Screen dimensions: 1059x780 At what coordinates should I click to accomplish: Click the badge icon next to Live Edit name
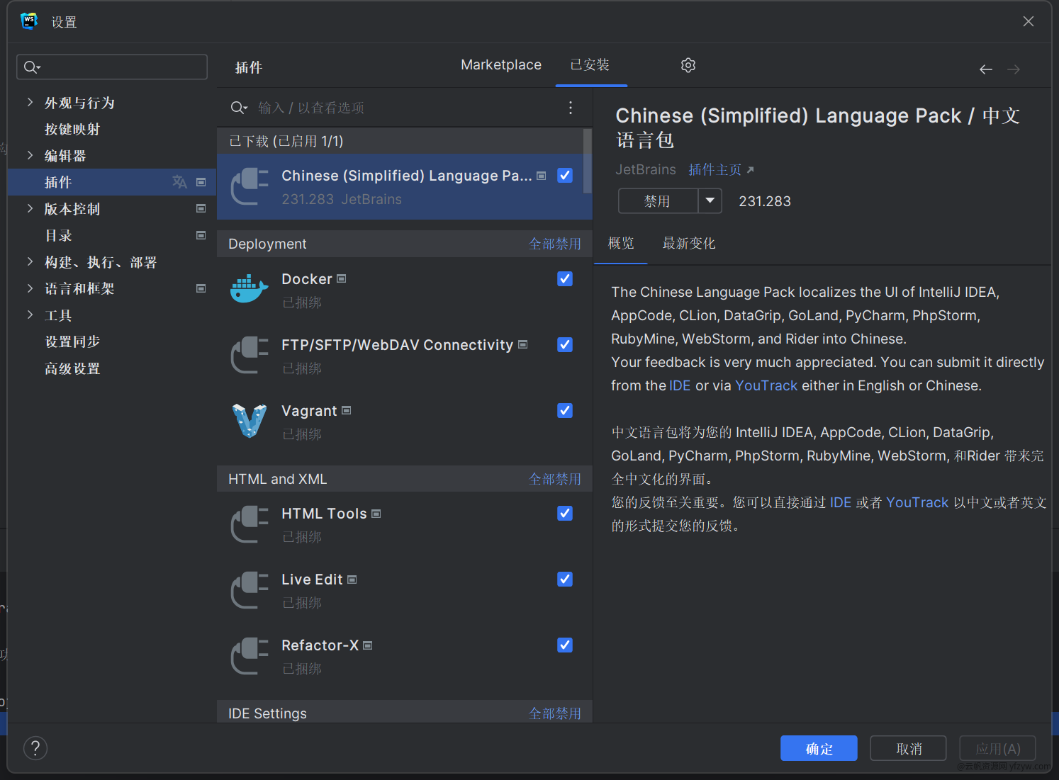[352, 580]
